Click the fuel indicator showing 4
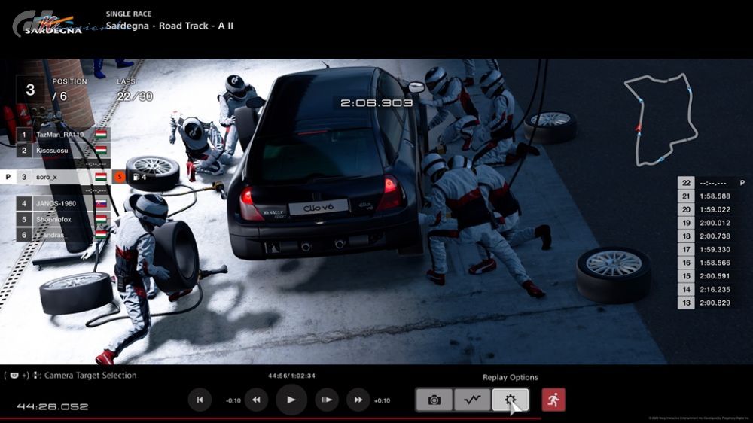The width and height of the screenshot is (753, 423). [x=139, y=177]
